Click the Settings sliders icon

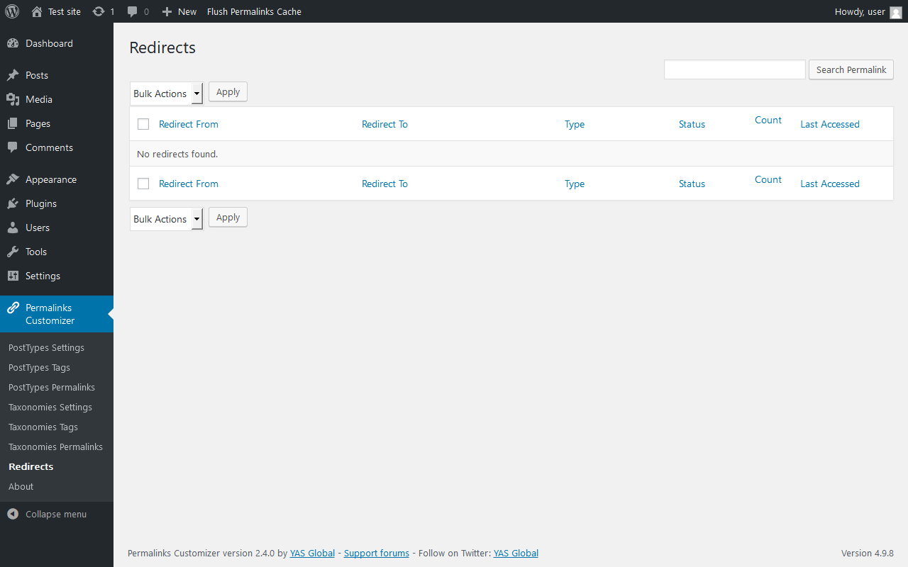(x=13, y=276)
